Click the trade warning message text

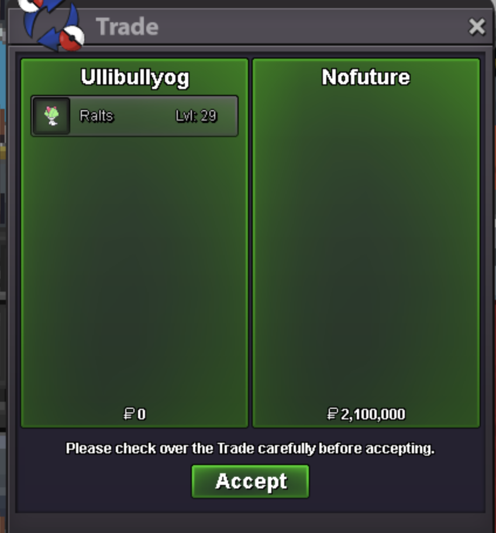[250, 449]
